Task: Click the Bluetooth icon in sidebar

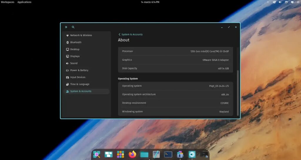Action: point(67,42)
